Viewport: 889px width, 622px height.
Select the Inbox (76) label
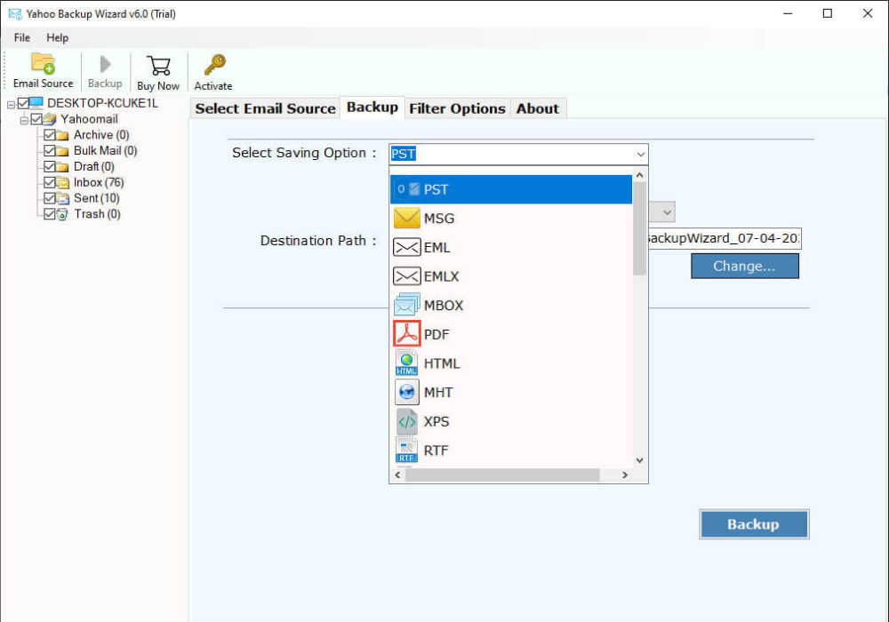[99, 182]
